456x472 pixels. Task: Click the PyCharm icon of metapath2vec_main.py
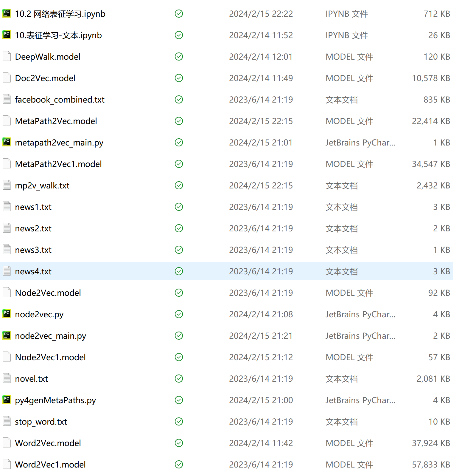[7, 142]
